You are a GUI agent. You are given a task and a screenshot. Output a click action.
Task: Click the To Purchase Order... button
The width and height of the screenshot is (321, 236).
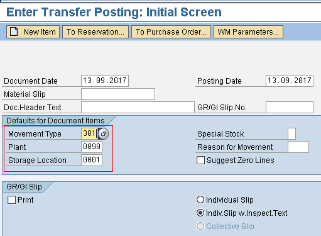pos(171,32)
